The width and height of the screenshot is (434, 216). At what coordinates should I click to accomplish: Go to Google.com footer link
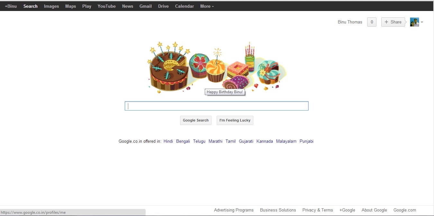coord(405,210)
